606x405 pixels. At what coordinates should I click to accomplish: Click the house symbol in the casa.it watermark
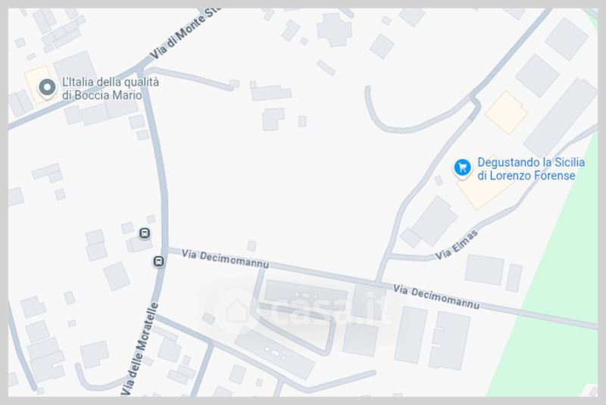click(236, 311)
